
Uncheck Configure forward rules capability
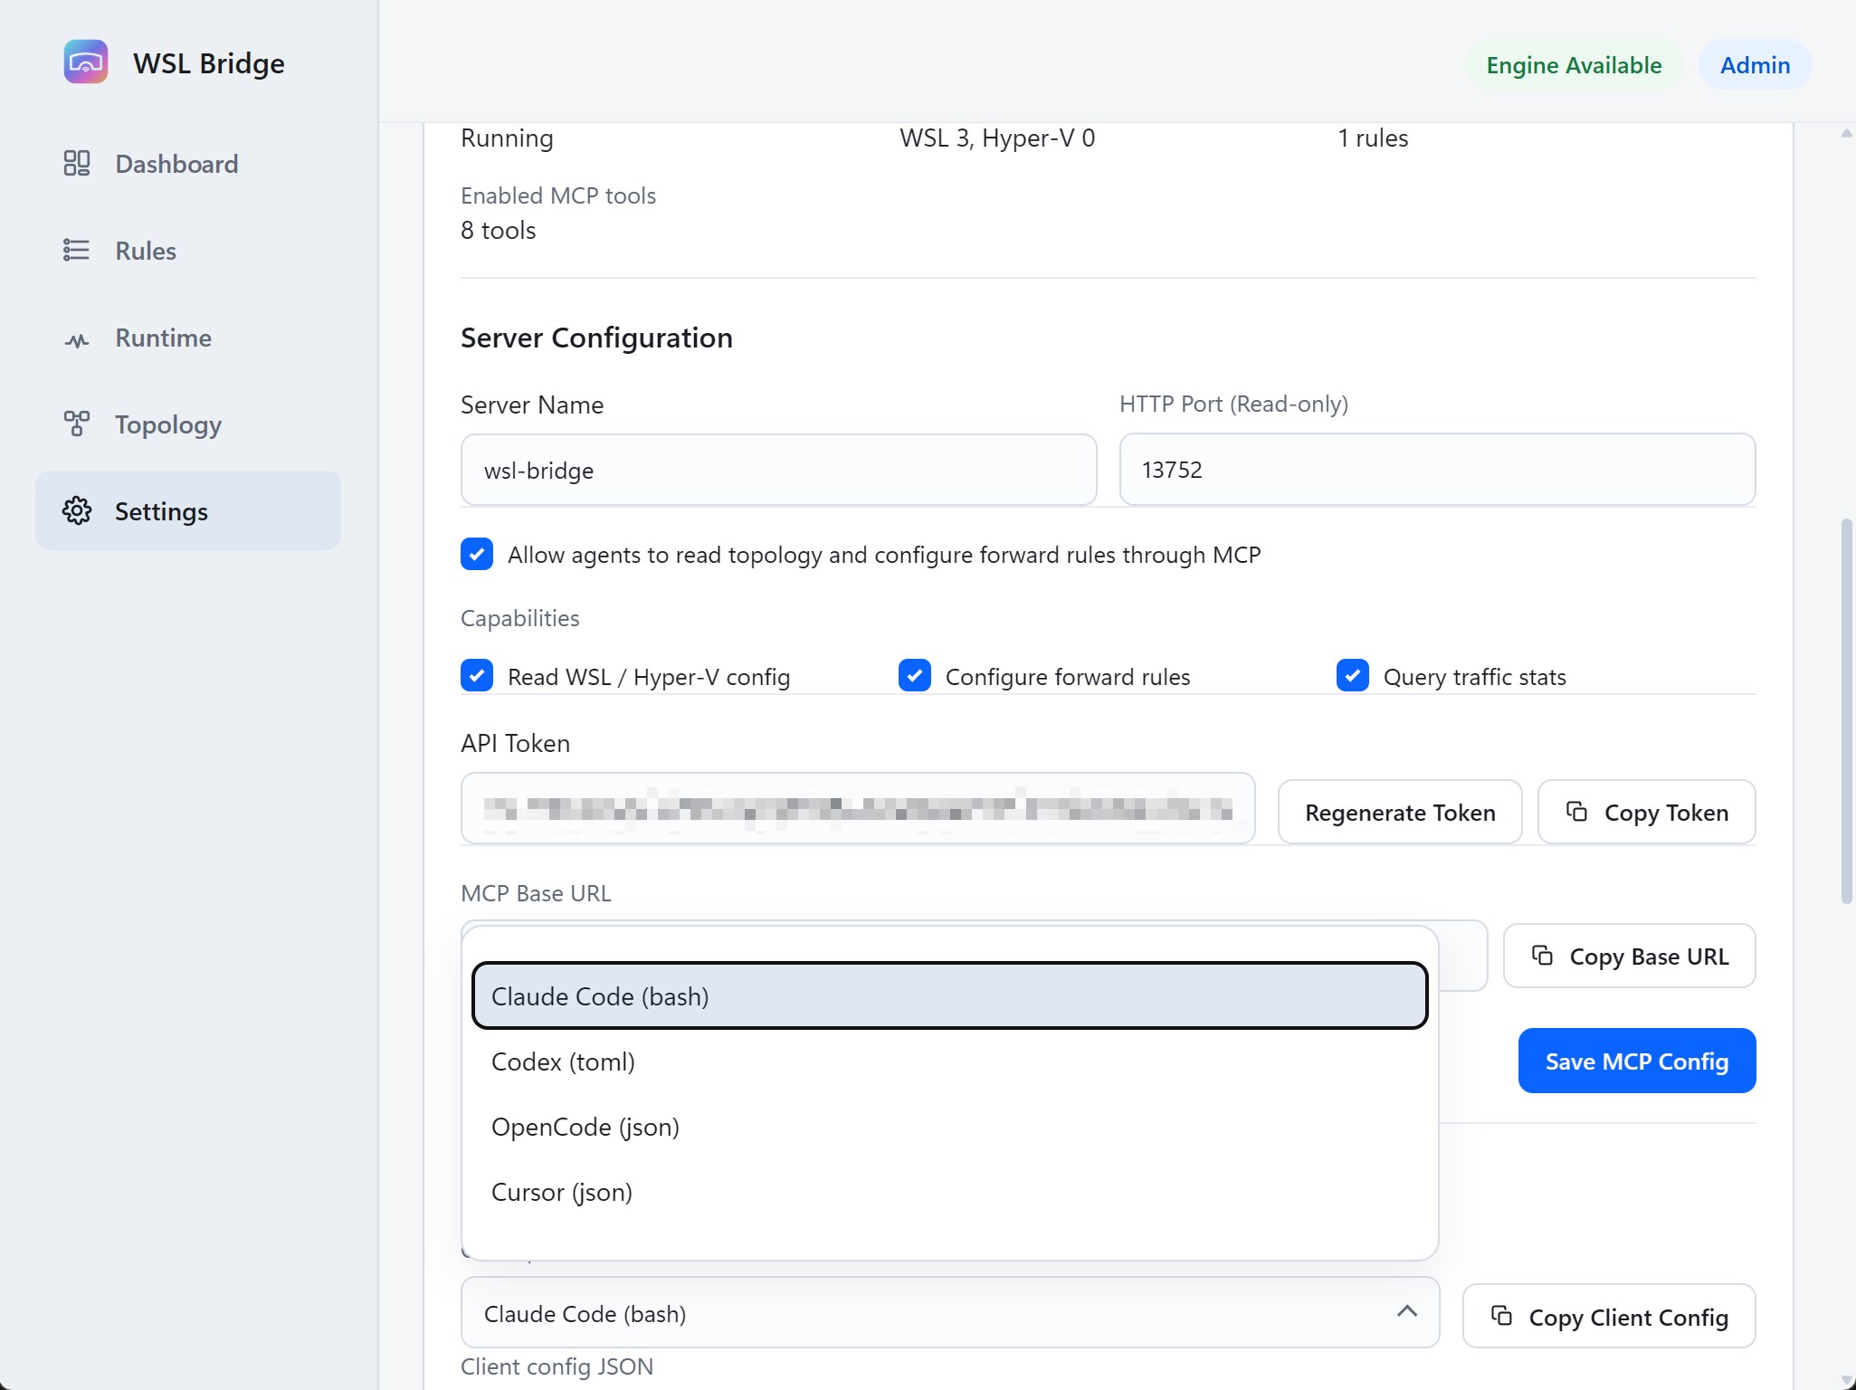(x=915, y=676)
